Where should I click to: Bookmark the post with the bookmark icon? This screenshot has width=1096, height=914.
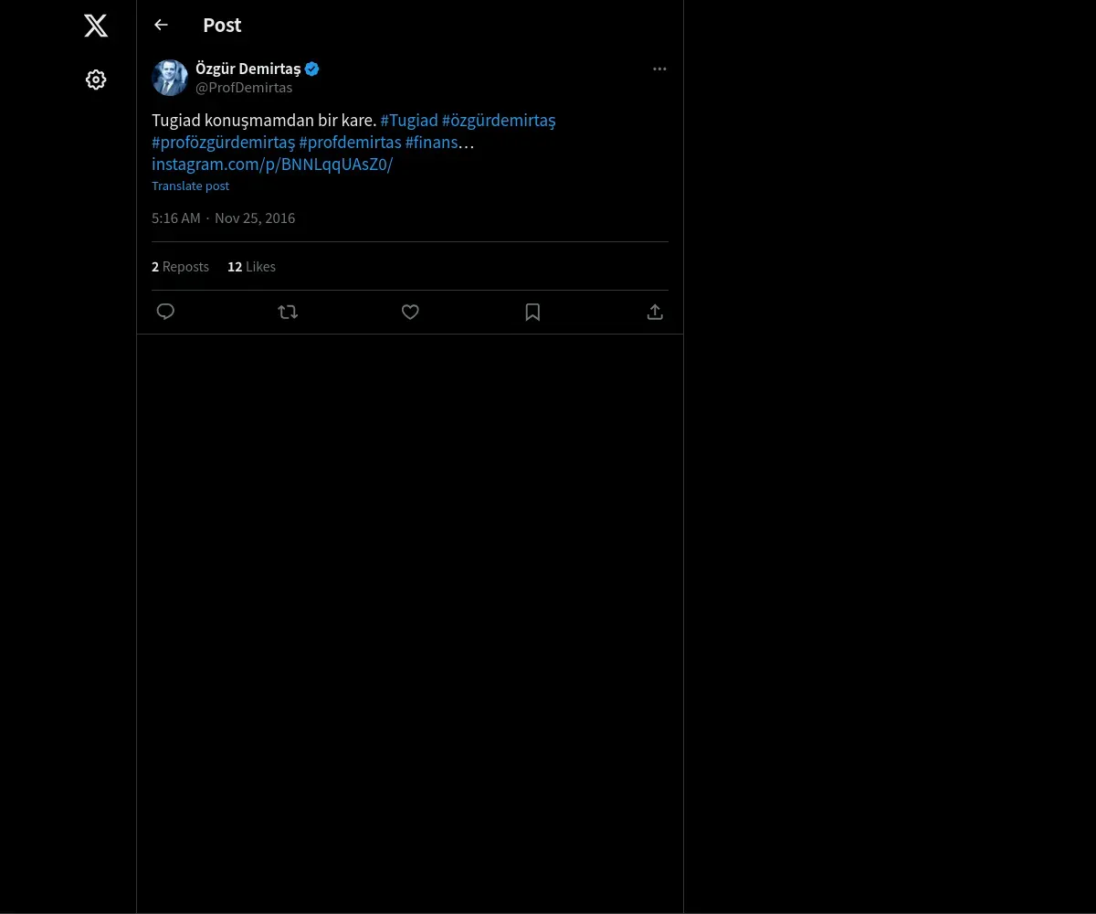point(532,312)
